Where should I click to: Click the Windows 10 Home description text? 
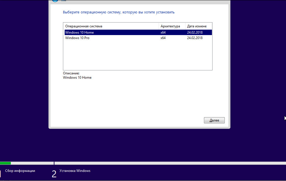pos(77,78)
